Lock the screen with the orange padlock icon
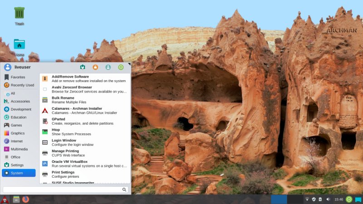Image resolution: width=363 pixels, height=204 pixels. (x=95, y=67)
